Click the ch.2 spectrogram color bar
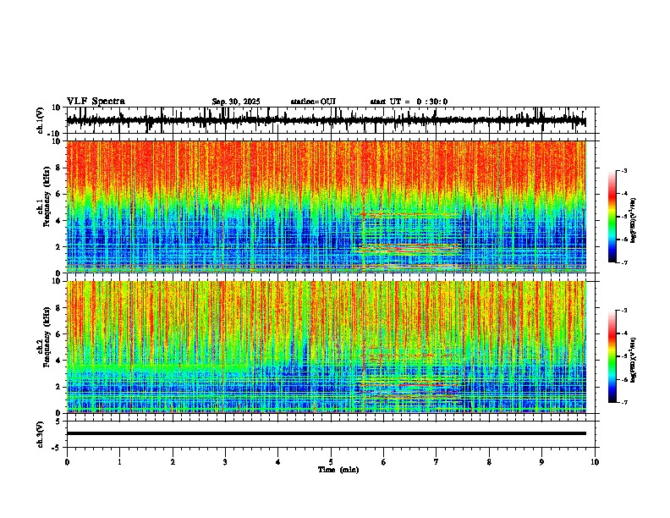This screenshot has height=518, width=670. point(612,356)
